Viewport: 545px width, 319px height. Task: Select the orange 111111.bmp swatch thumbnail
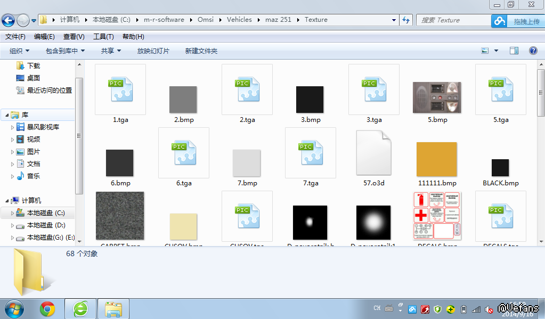pos(437,159)
